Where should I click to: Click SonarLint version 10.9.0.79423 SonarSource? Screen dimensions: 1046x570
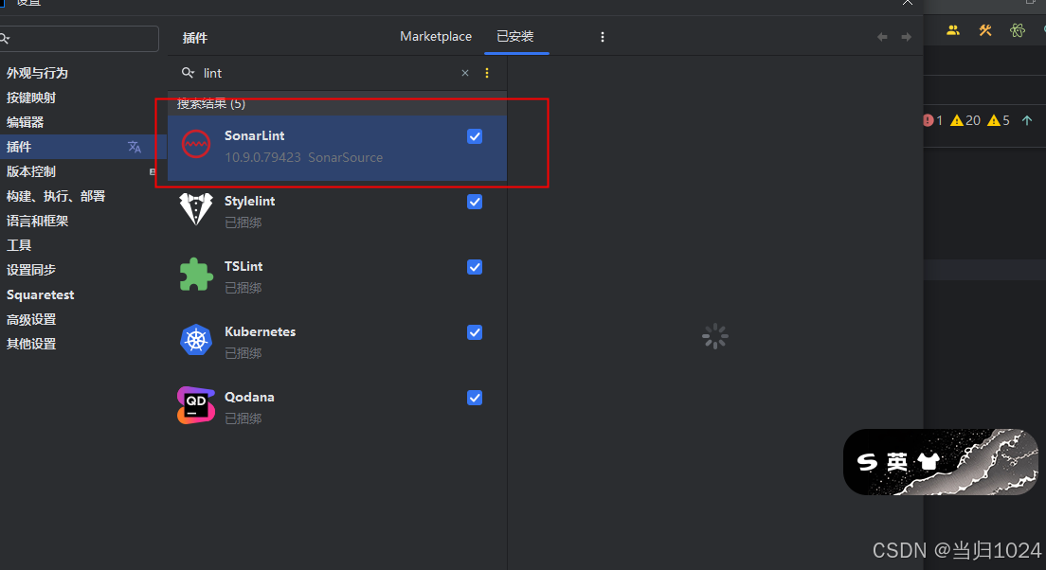[x=303, y=157]
